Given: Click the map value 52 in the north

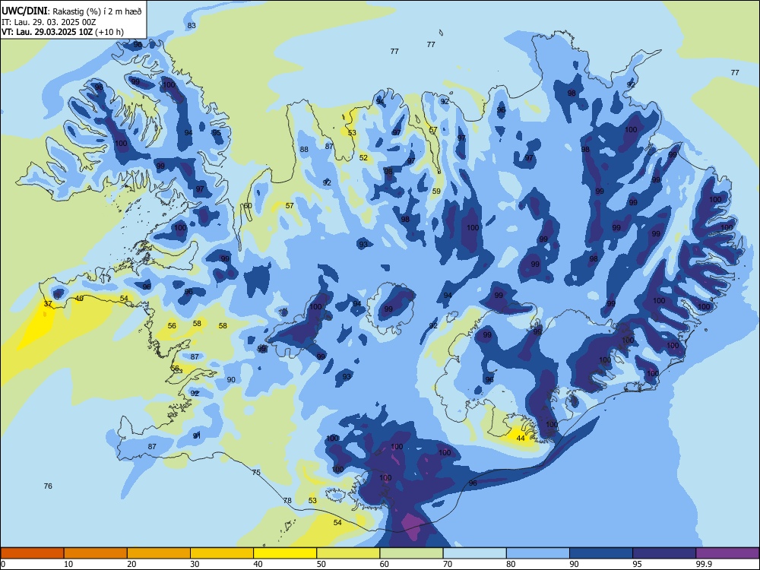Looking at the screenshot, I should click(363, 157).
